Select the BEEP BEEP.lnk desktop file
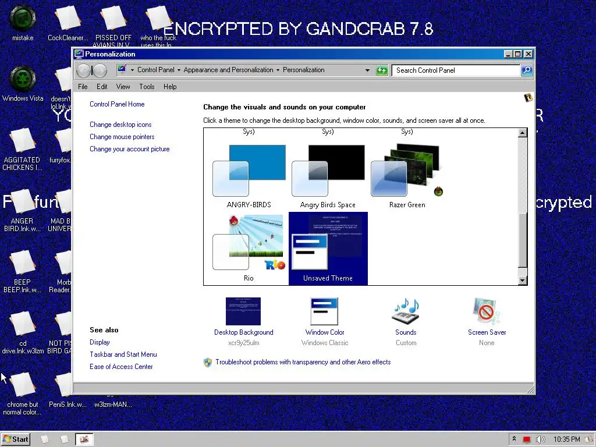This screenshot has width=596, height=447. [x=22, y=271]
